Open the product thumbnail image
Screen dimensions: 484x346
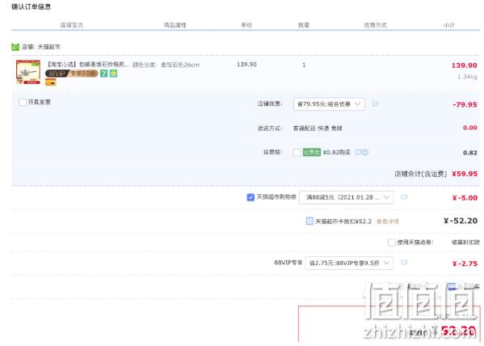pyautogui.click(x=28, y=72)
